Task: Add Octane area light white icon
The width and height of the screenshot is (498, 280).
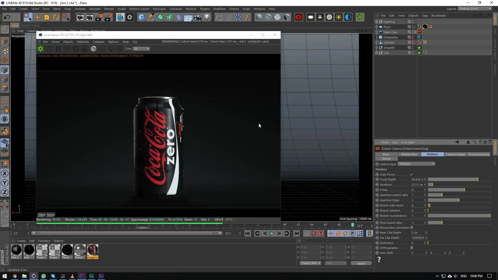Action: click(x=310, y=17)
